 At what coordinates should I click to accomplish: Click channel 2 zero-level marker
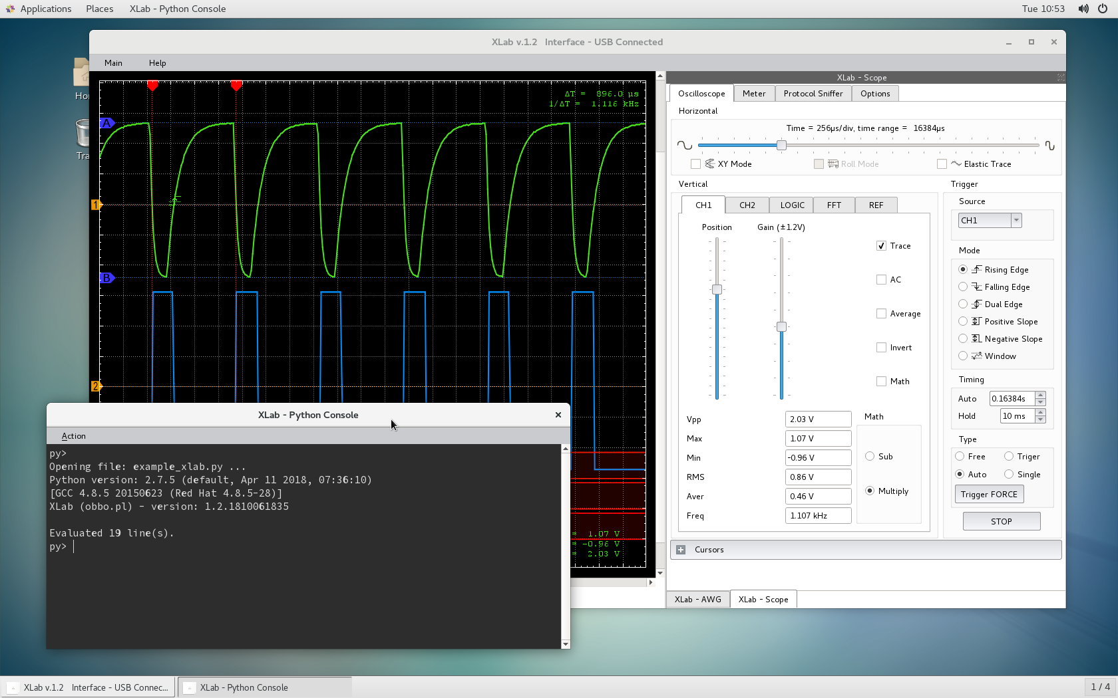coord(96,386)
